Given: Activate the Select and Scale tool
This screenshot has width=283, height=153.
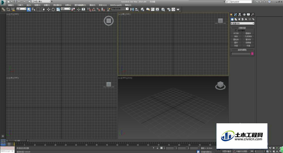Looking at the screenshot, I should pos(58,9).
